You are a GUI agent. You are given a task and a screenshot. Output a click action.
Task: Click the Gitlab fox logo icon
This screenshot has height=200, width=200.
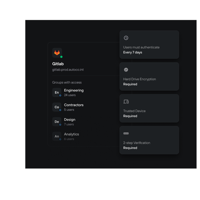point(57,53)
